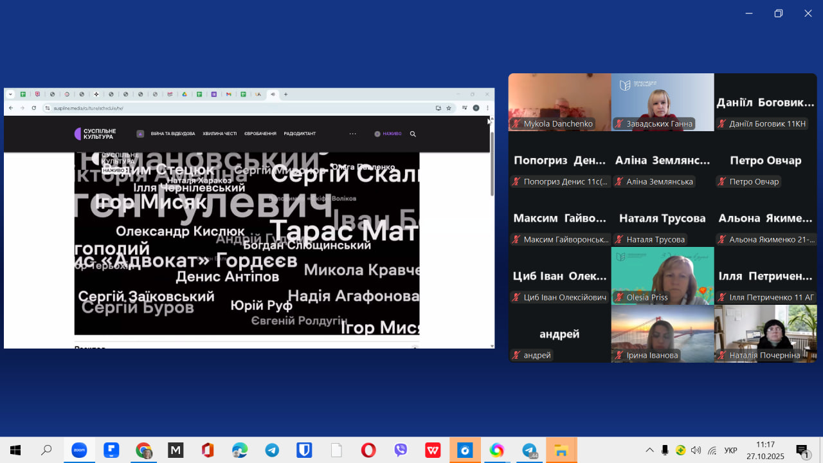Click the purple icon before ВІЙНА ТА ВІДБУДОВА
Image resolution: width=823 pixels, height=463 pixels.
140,134
